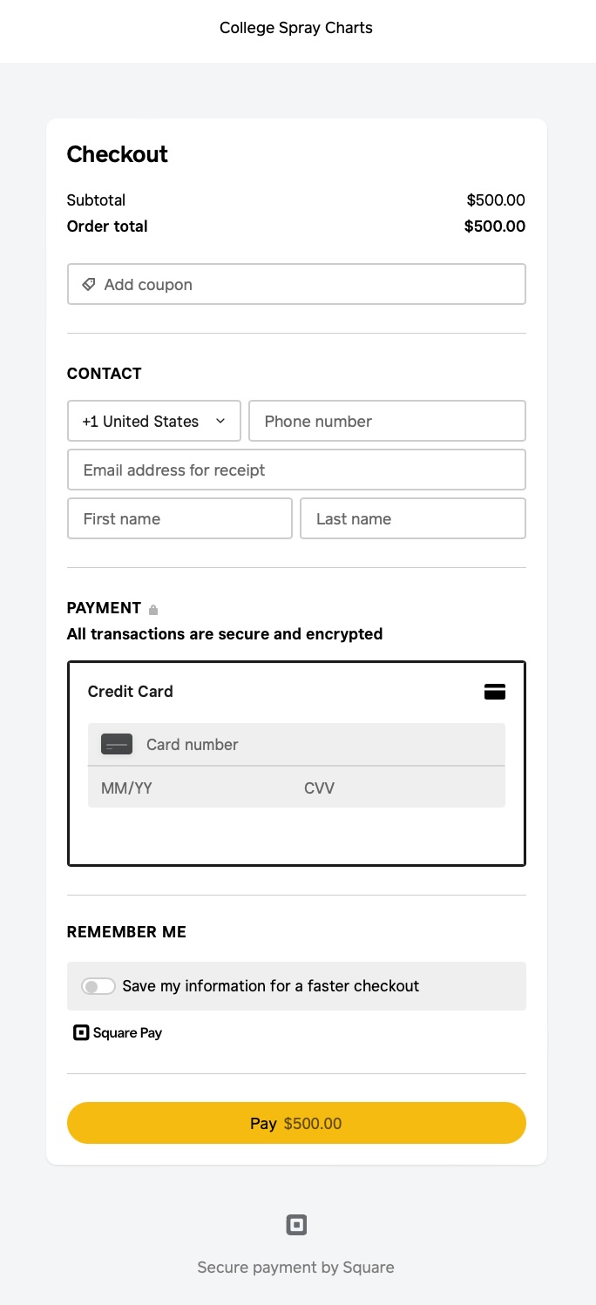This screenshot has width=596, height=1305.
Task: Select the First name input
Action: pos(179,519)
